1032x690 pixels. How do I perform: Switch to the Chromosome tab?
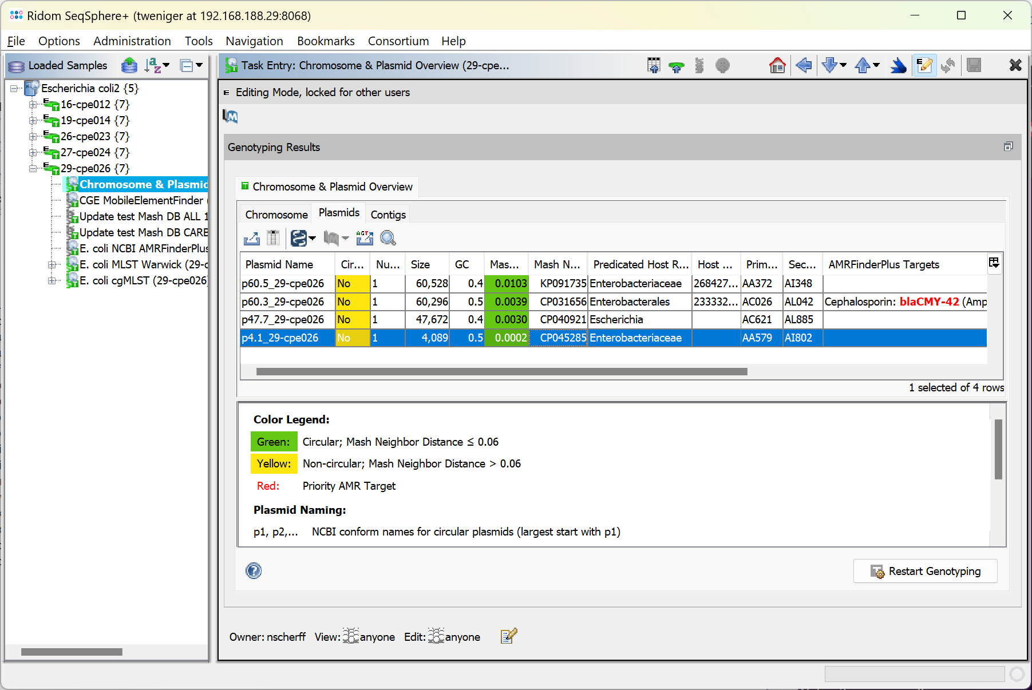point(276,215)
